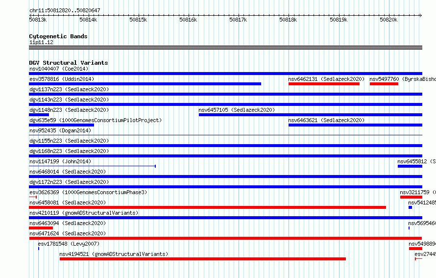The width and height of the screenshot is (436, 278).
Task: Click the red nsv3211759 variant bar
Action: 411,197
